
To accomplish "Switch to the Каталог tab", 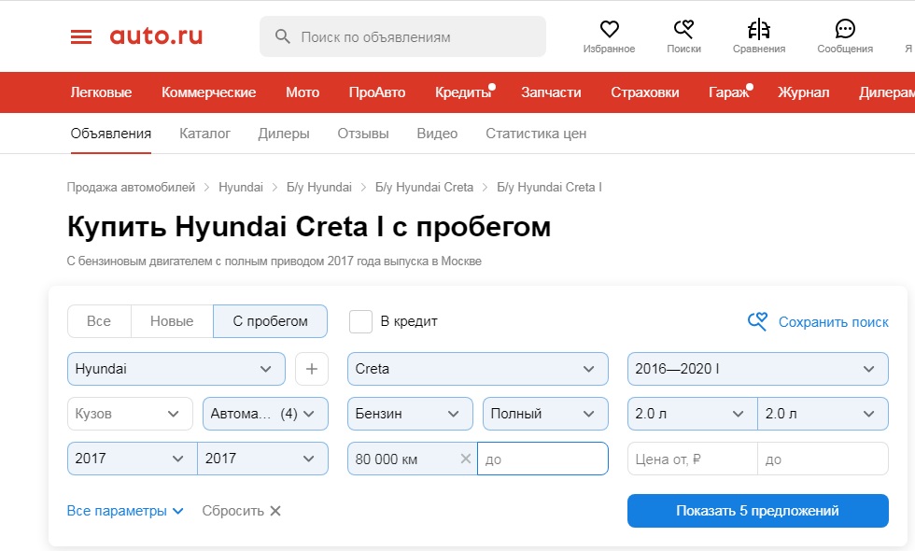I will click(204, 134).
